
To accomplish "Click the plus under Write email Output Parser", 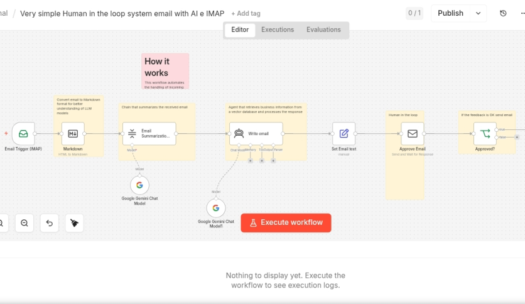I will 273,161.
